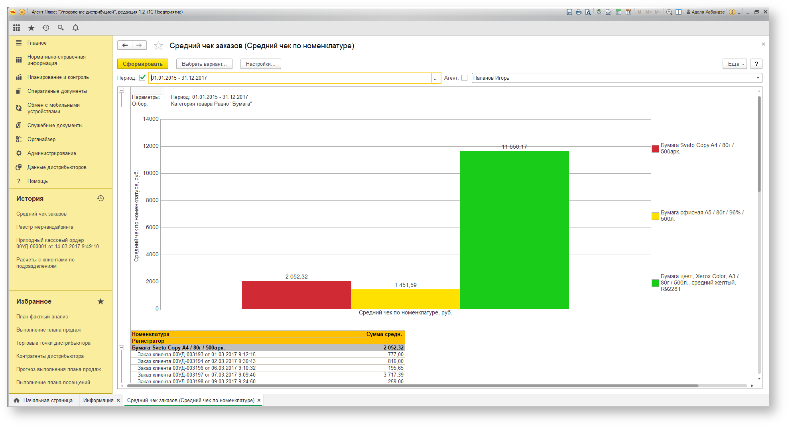The height and width of the screenshot is (426, 788).
Task: Expand the Еще menu button
Action: (x=735, y=64)
